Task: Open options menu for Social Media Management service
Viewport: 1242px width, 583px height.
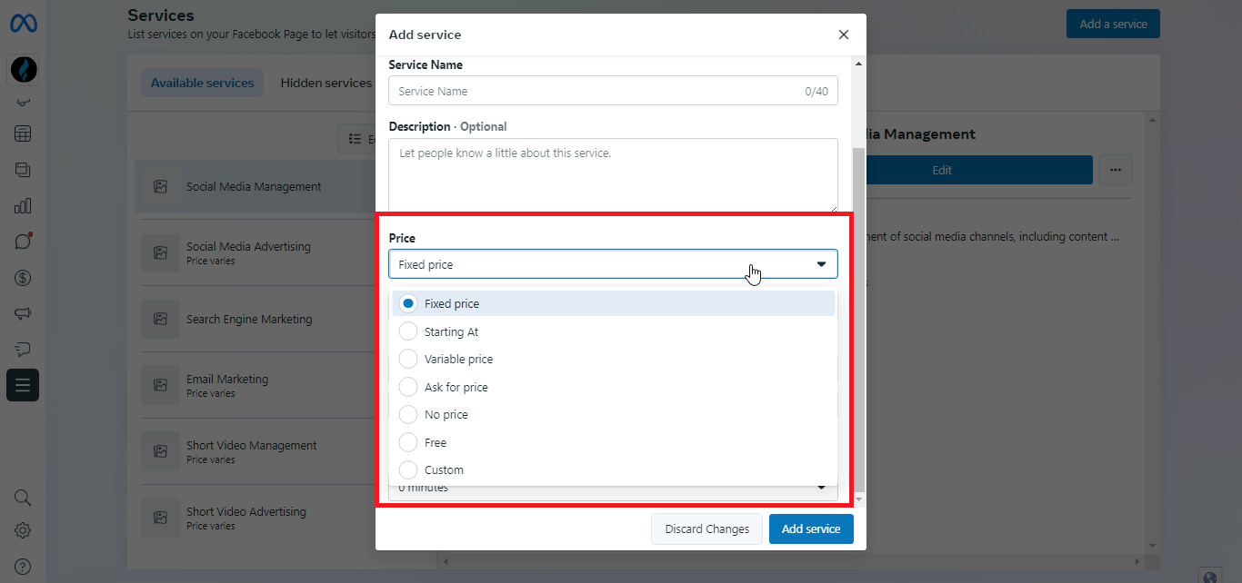Action: (x=1116, y=170)
